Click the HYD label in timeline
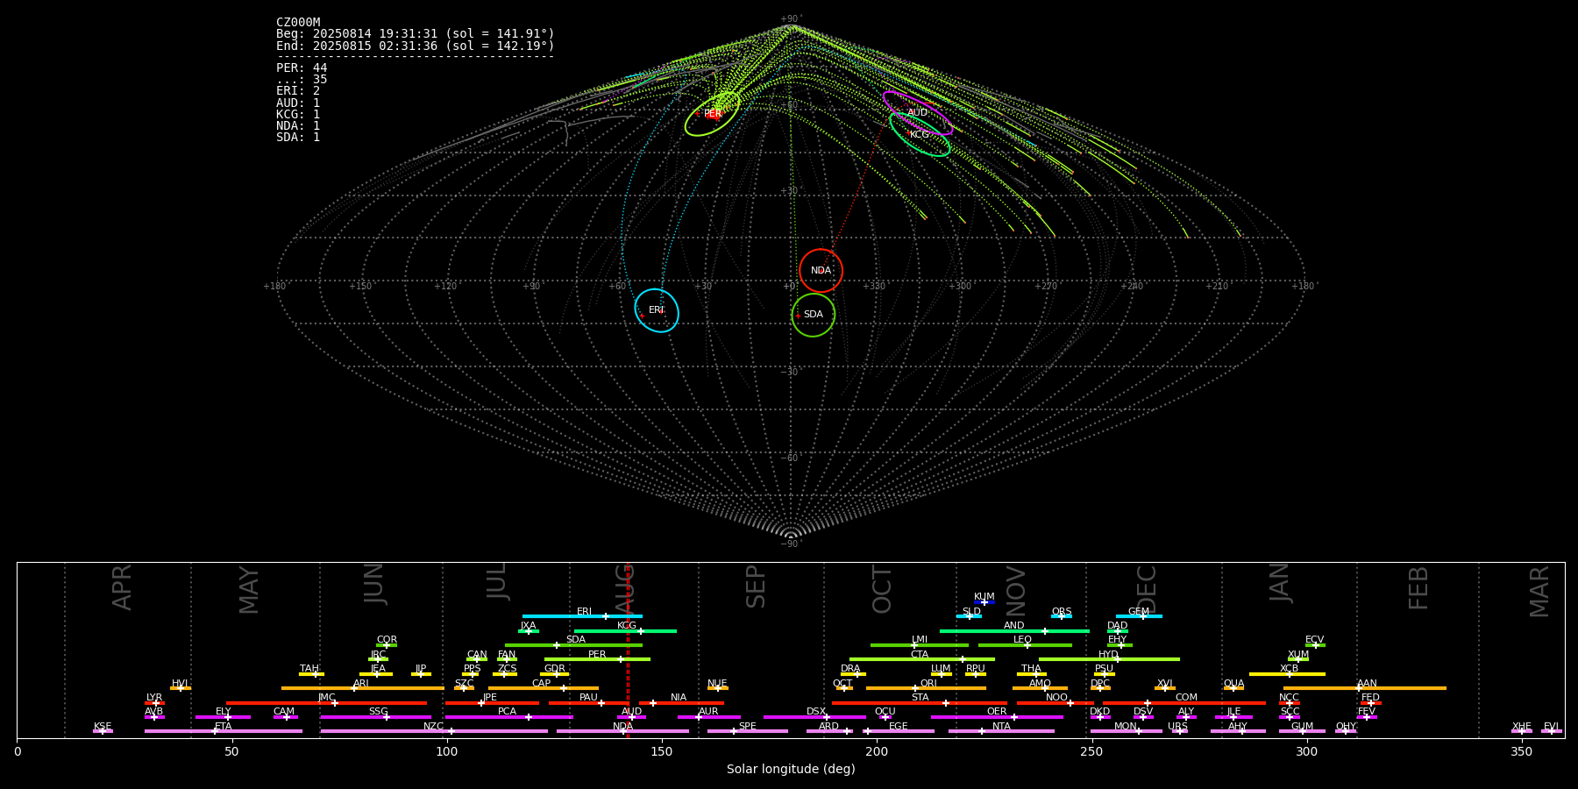 (1109, 655)
